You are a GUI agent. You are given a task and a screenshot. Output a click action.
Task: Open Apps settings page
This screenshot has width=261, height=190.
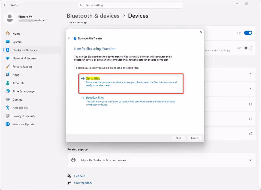(x=32, y=75)
